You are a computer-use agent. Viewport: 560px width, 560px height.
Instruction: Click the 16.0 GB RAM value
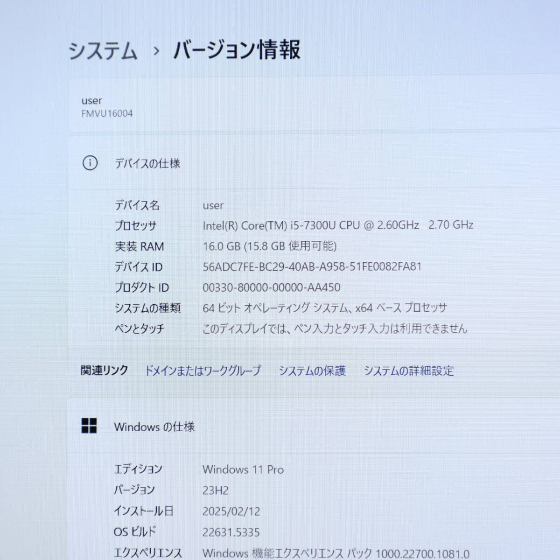click(x=269, y=246)
